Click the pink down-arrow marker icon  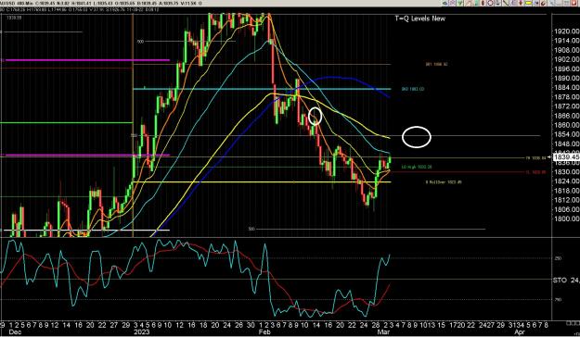coord(521,4)
